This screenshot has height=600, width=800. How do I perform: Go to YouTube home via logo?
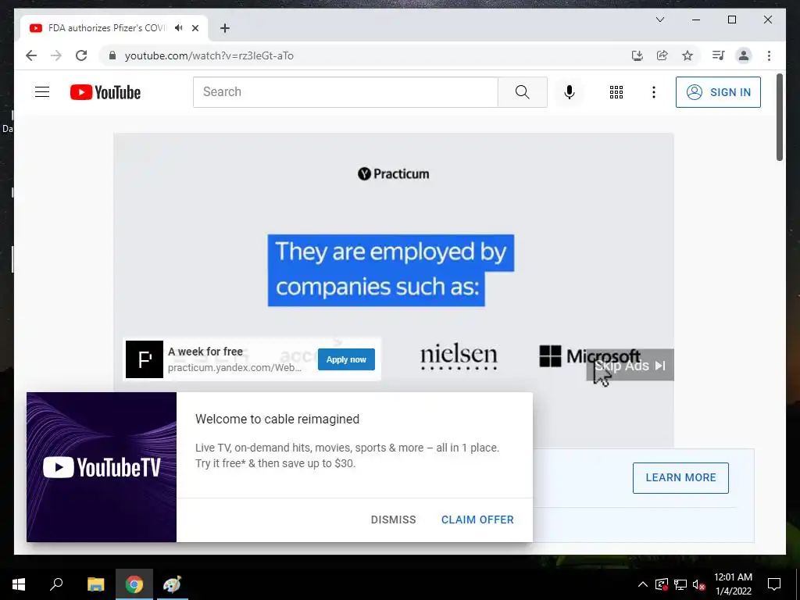105,92
